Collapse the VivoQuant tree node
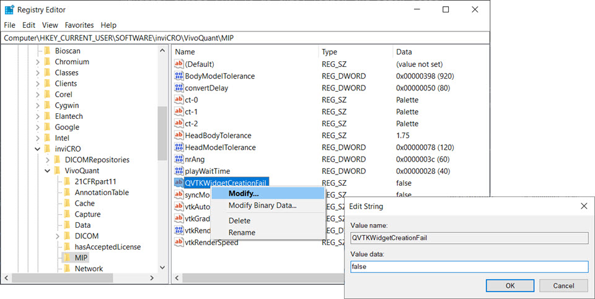Viewport: 595px width, 299px height. coord(48,171)
